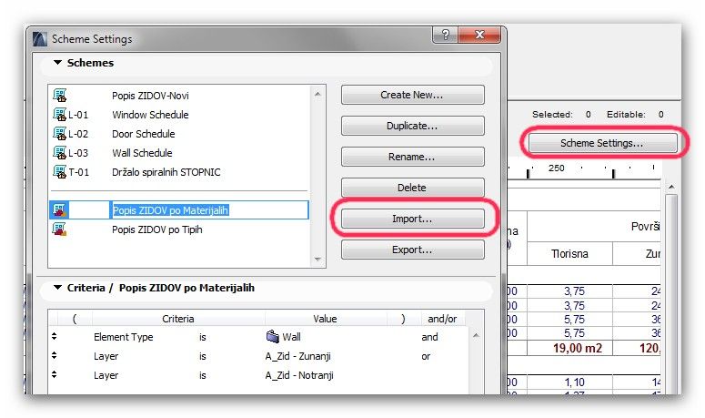Click the A_Zid - Notranji value
The height and width of the screenshot is (418, 705).
[x=299, y=375]
